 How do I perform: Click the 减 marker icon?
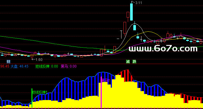click(128, 61)
